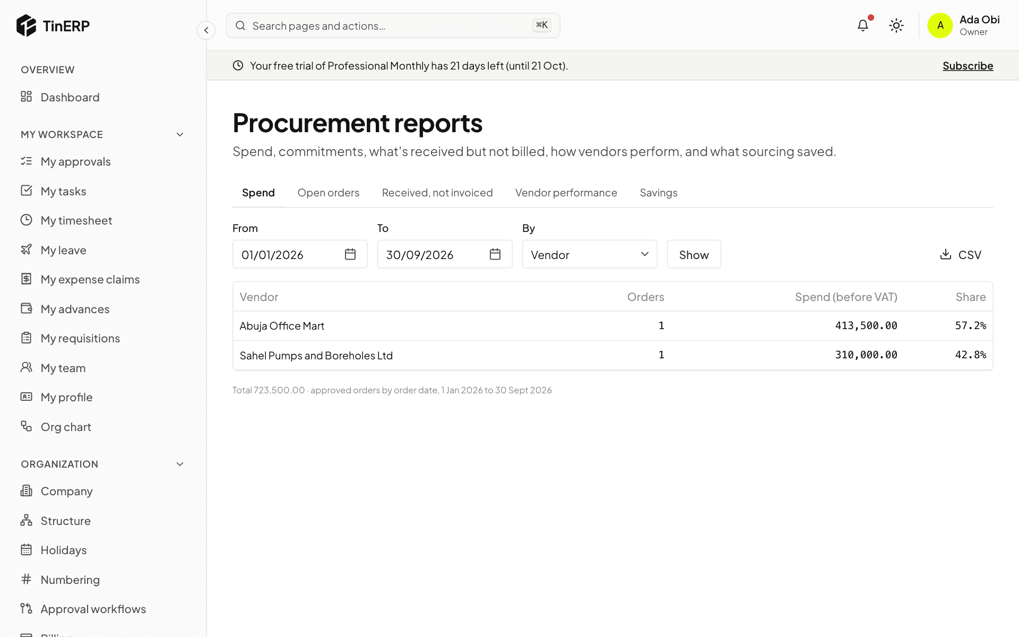The width and height of the screenshot is (1019, 637).
Task: Open Structure page
Action: [x=65, y=521]
